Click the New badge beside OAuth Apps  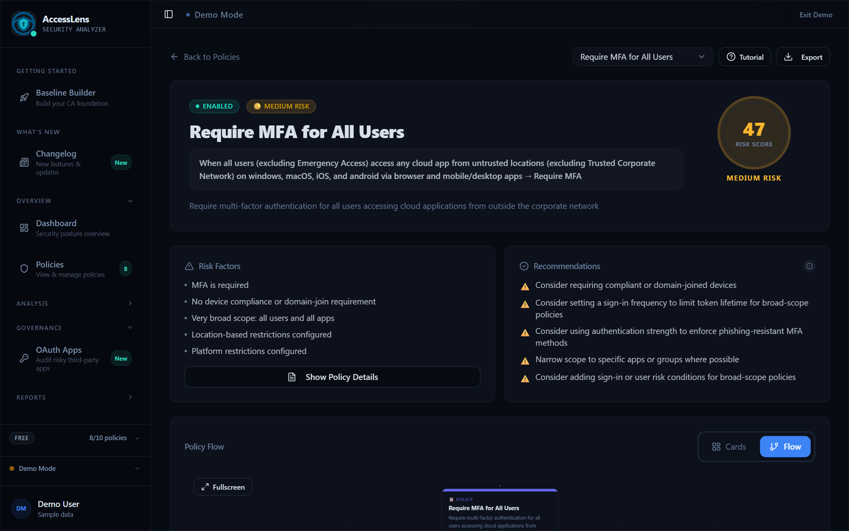121,358
